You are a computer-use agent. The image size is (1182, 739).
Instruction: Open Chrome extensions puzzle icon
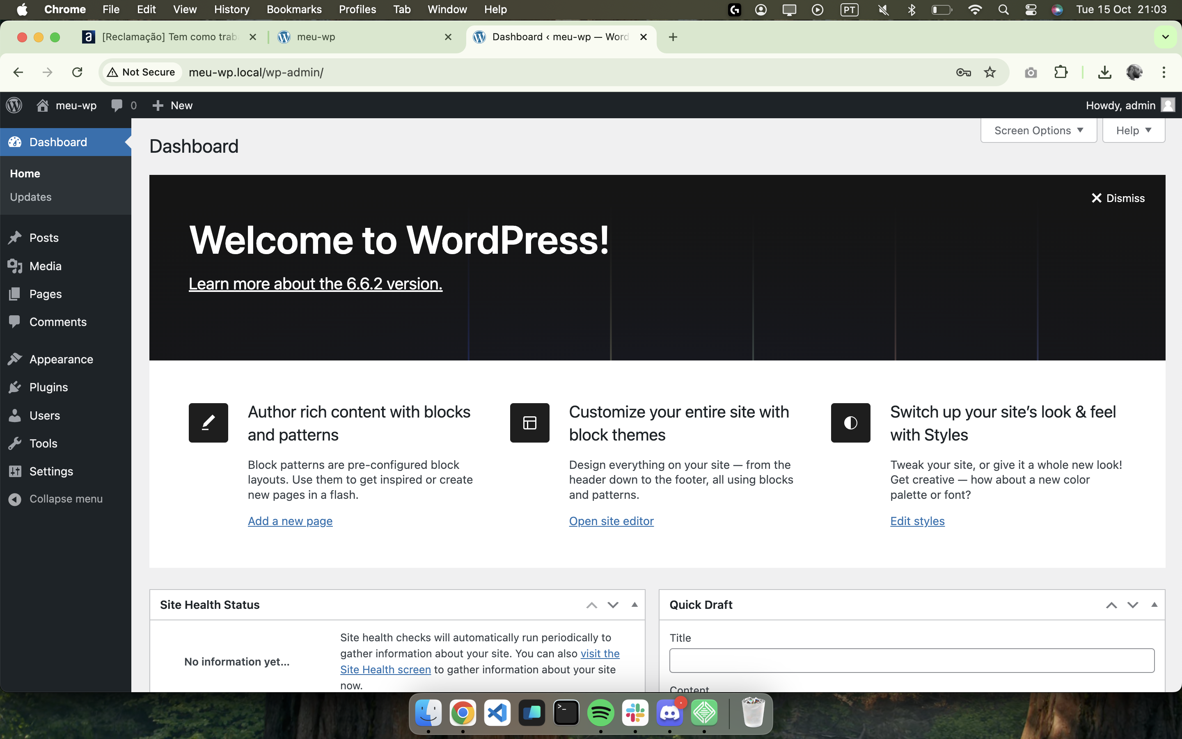coord(1061,72)
